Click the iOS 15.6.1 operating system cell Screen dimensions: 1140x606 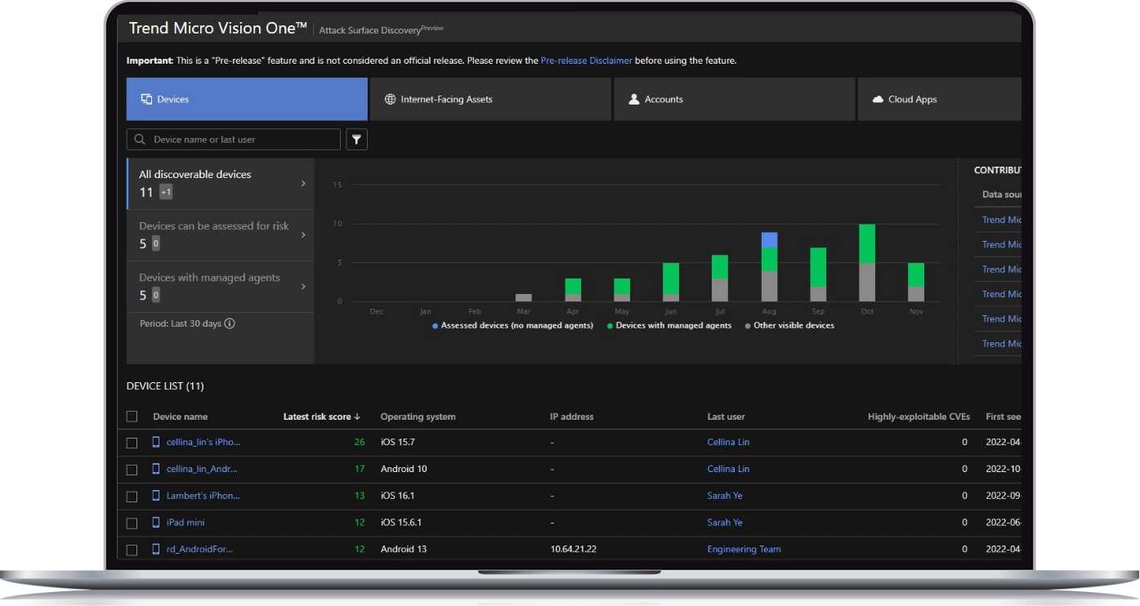coord(402,523)
